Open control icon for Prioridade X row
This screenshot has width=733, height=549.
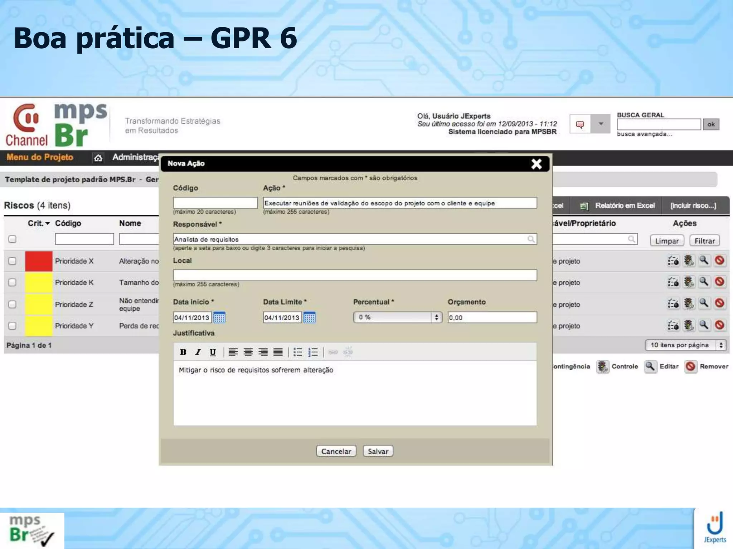coord(689,261)
